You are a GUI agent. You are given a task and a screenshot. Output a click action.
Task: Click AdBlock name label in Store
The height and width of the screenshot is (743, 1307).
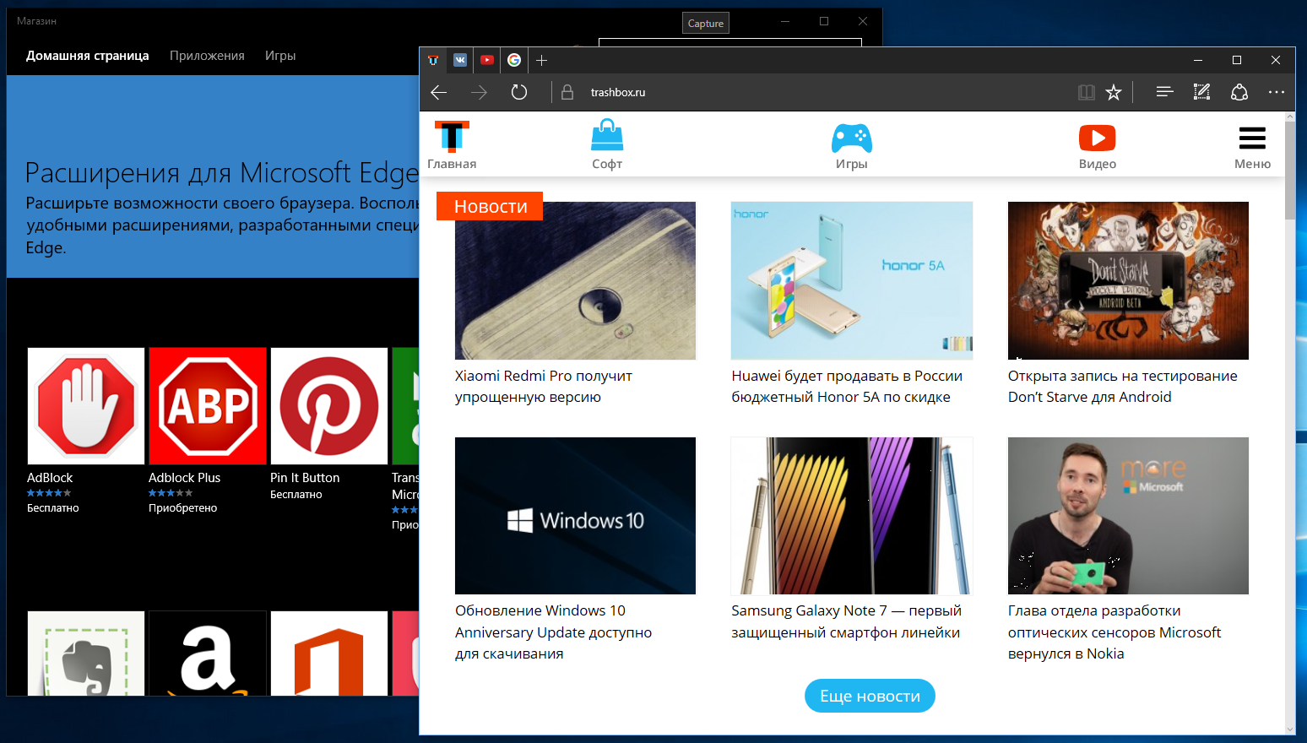(x=50, y=478)
